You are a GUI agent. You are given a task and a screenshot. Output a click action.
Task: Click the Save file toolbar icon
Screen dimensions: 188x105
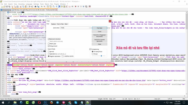(x=7, y=7)
